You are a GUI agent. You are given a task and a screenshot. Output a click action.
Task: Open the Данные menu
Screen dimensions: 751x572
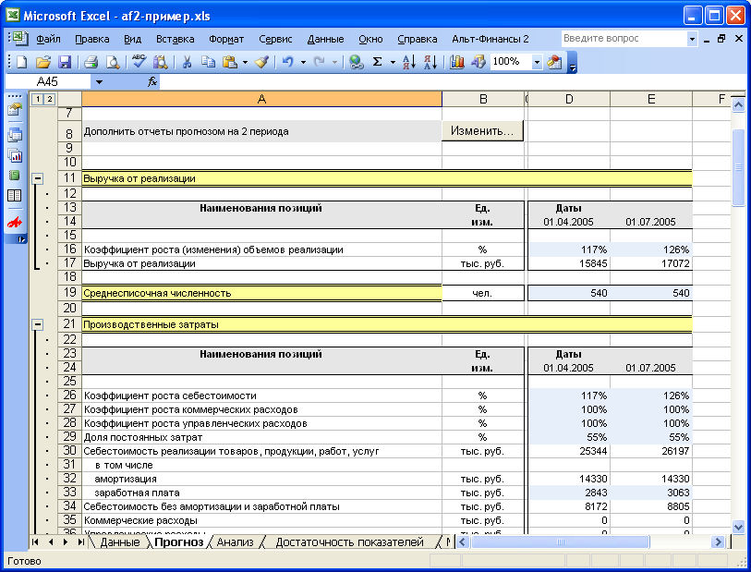click(326, 40)
